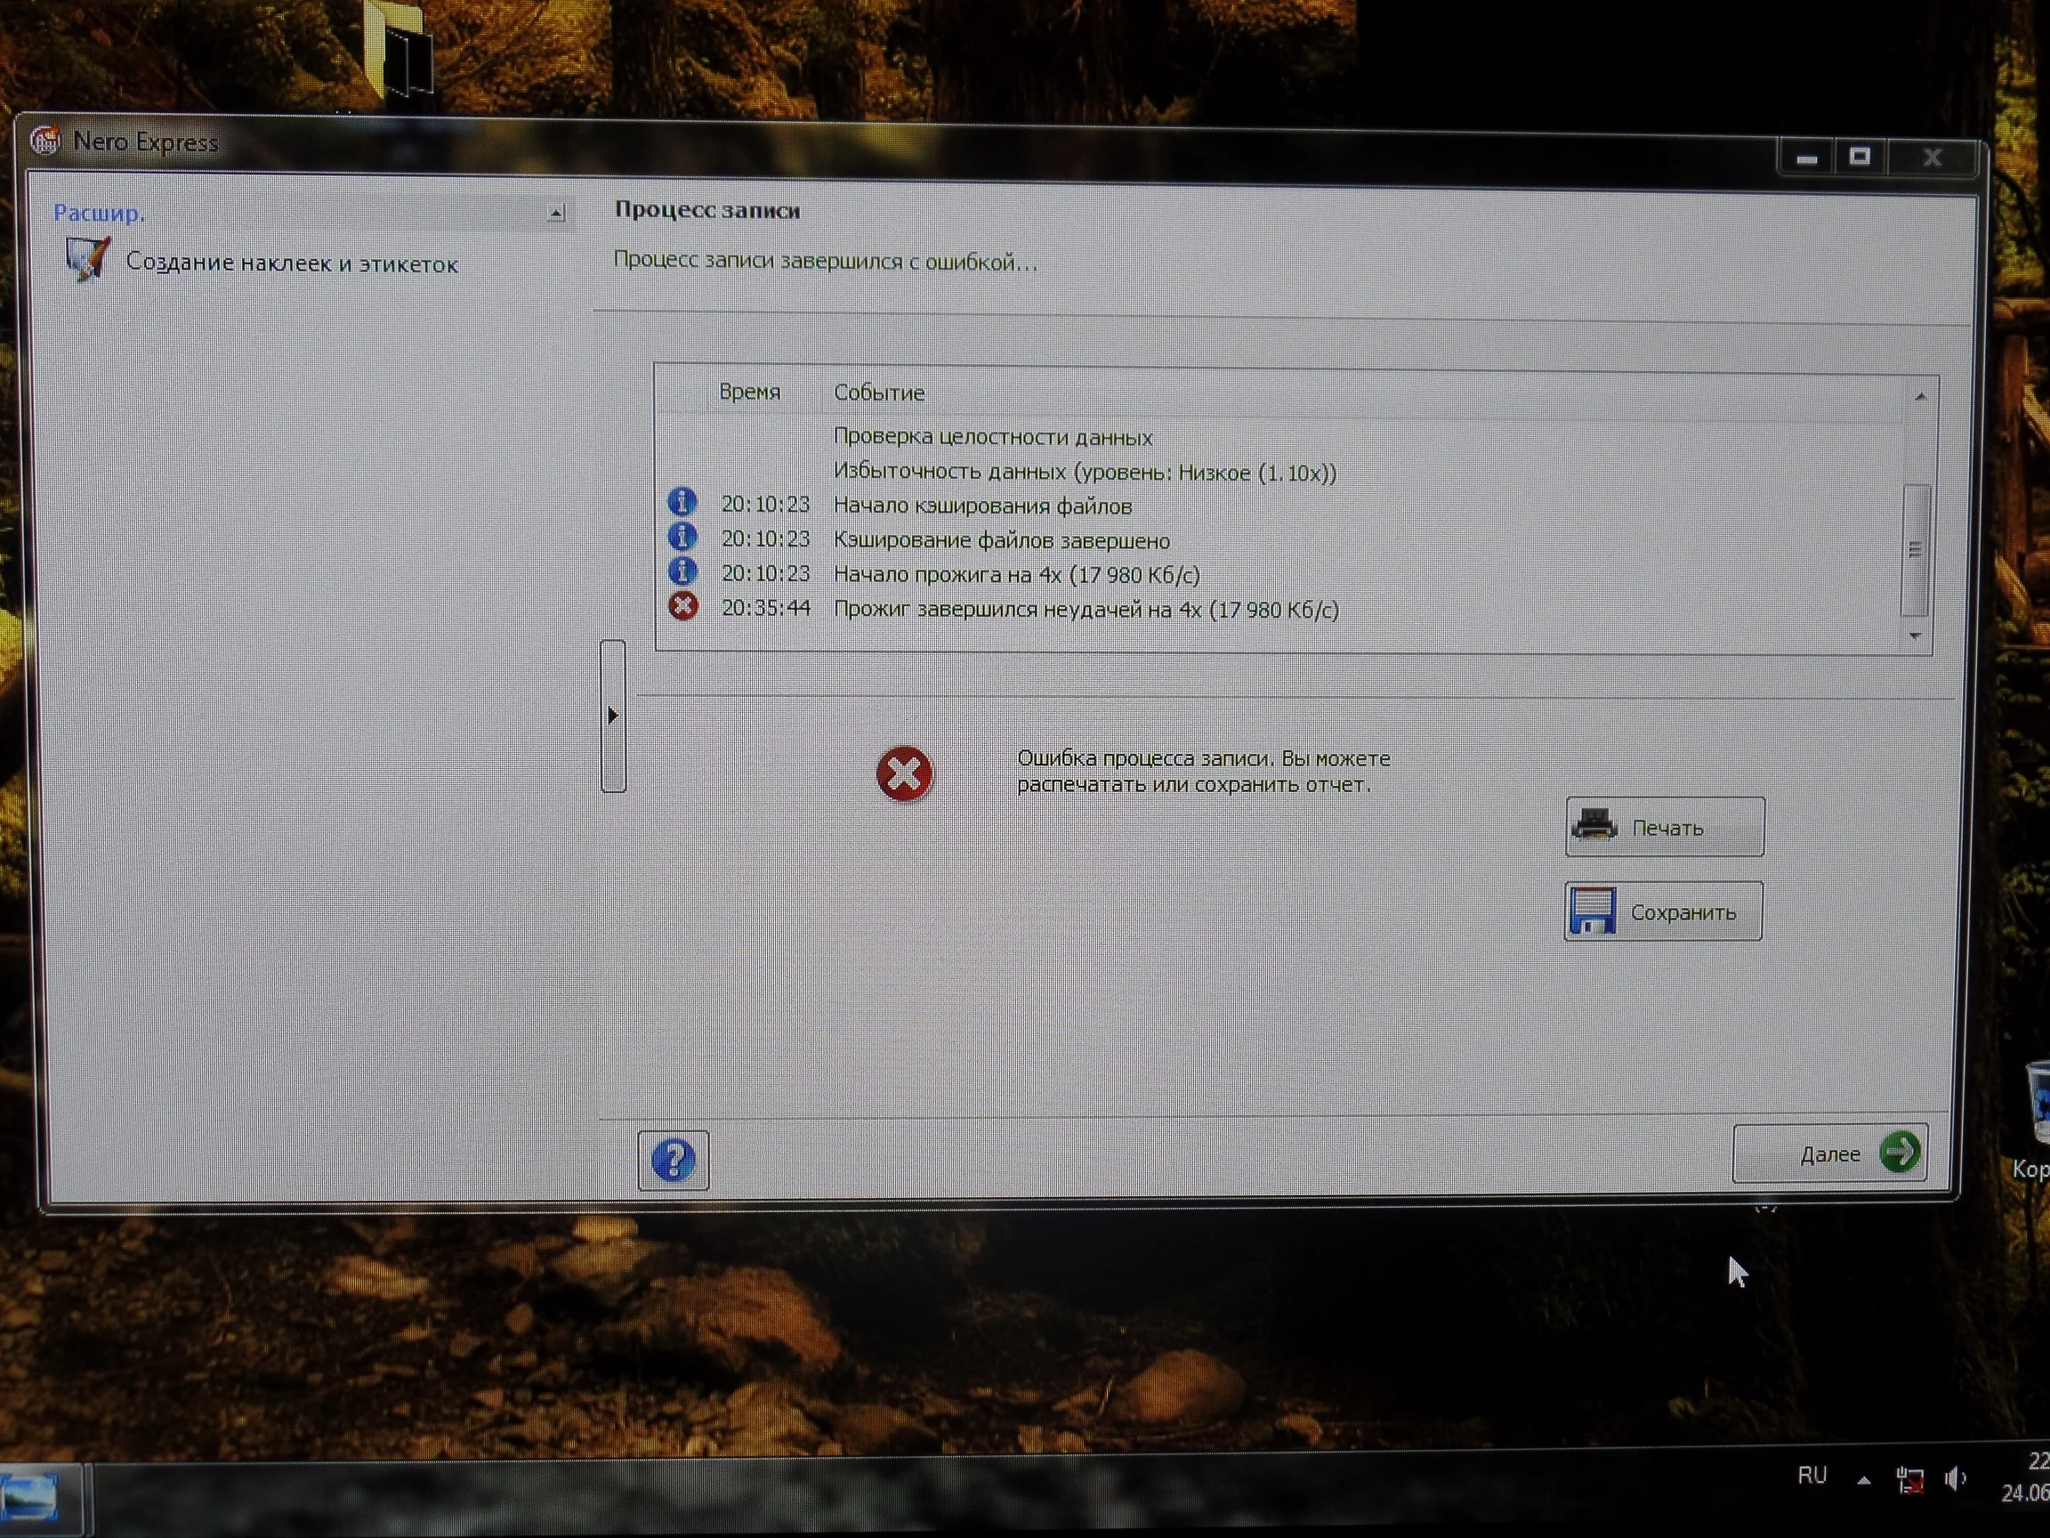
Task: Click the Событие column header
Action: (878, 393)
